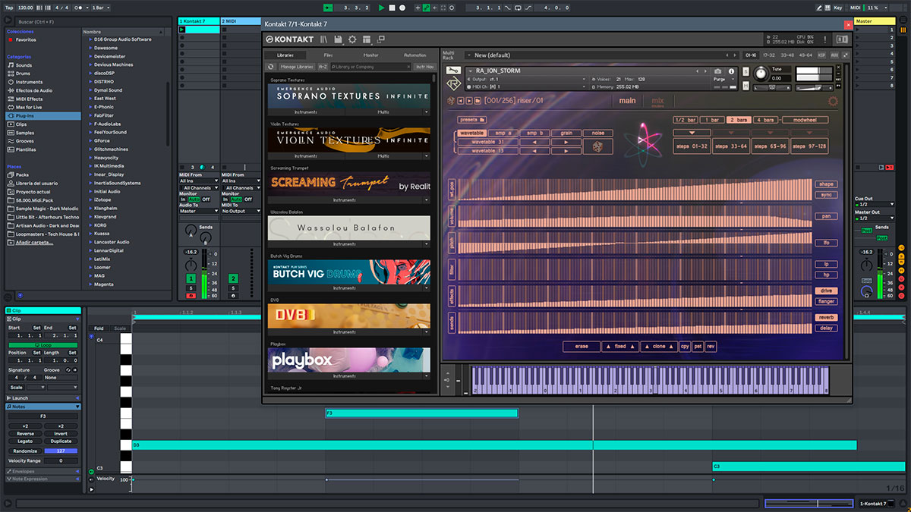911x512 pixels.
Task: Solo the Kontakt 7 track
Action: click(191, 288)
